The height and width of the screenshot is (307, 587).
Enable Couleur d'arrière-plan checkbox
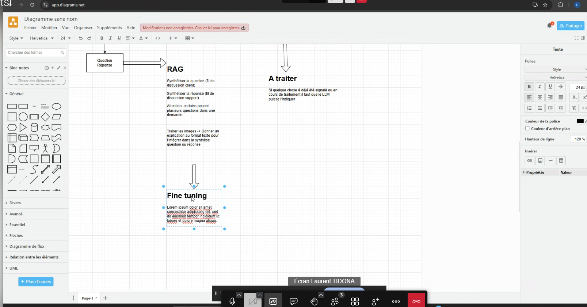527,128
